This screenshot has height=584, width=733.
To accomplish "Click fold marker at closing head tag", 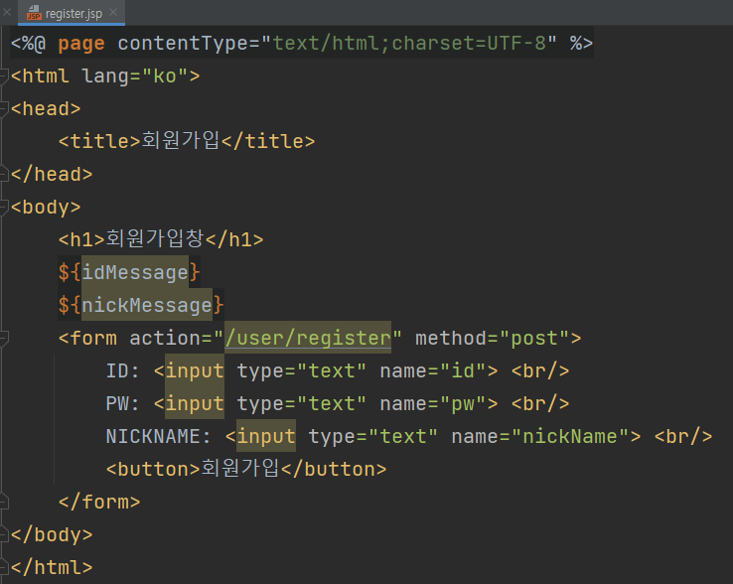I will point(4,175).
